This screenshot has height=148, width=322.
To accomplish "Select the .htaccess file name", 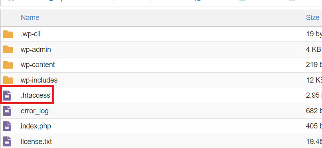I will [36, 95].
